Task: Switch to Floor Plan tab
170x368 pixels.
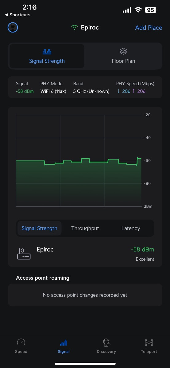Action: pos(123,56)
